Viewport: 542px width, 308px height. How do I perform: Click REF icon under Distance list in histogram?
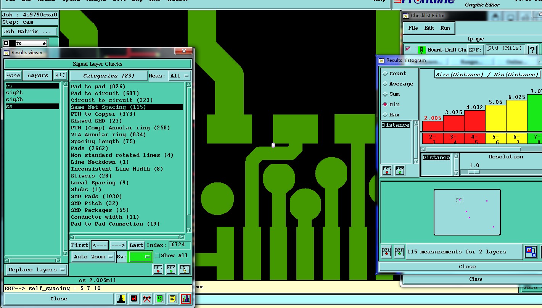[x=400, y=170]
